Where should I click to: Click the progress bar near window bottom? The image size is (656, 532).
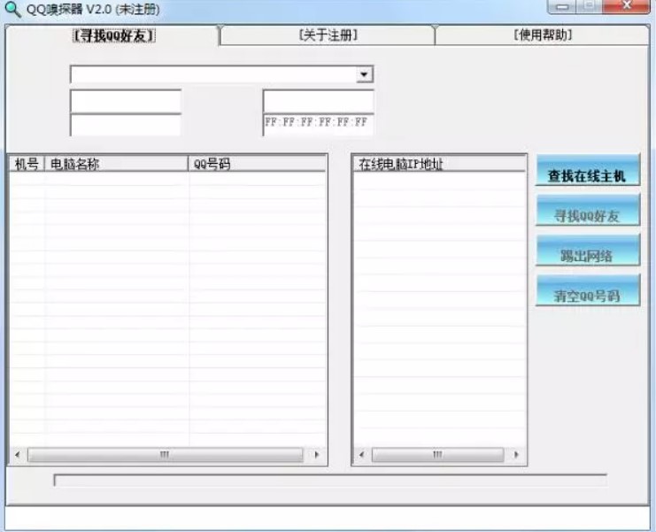(x=330, y=481)
